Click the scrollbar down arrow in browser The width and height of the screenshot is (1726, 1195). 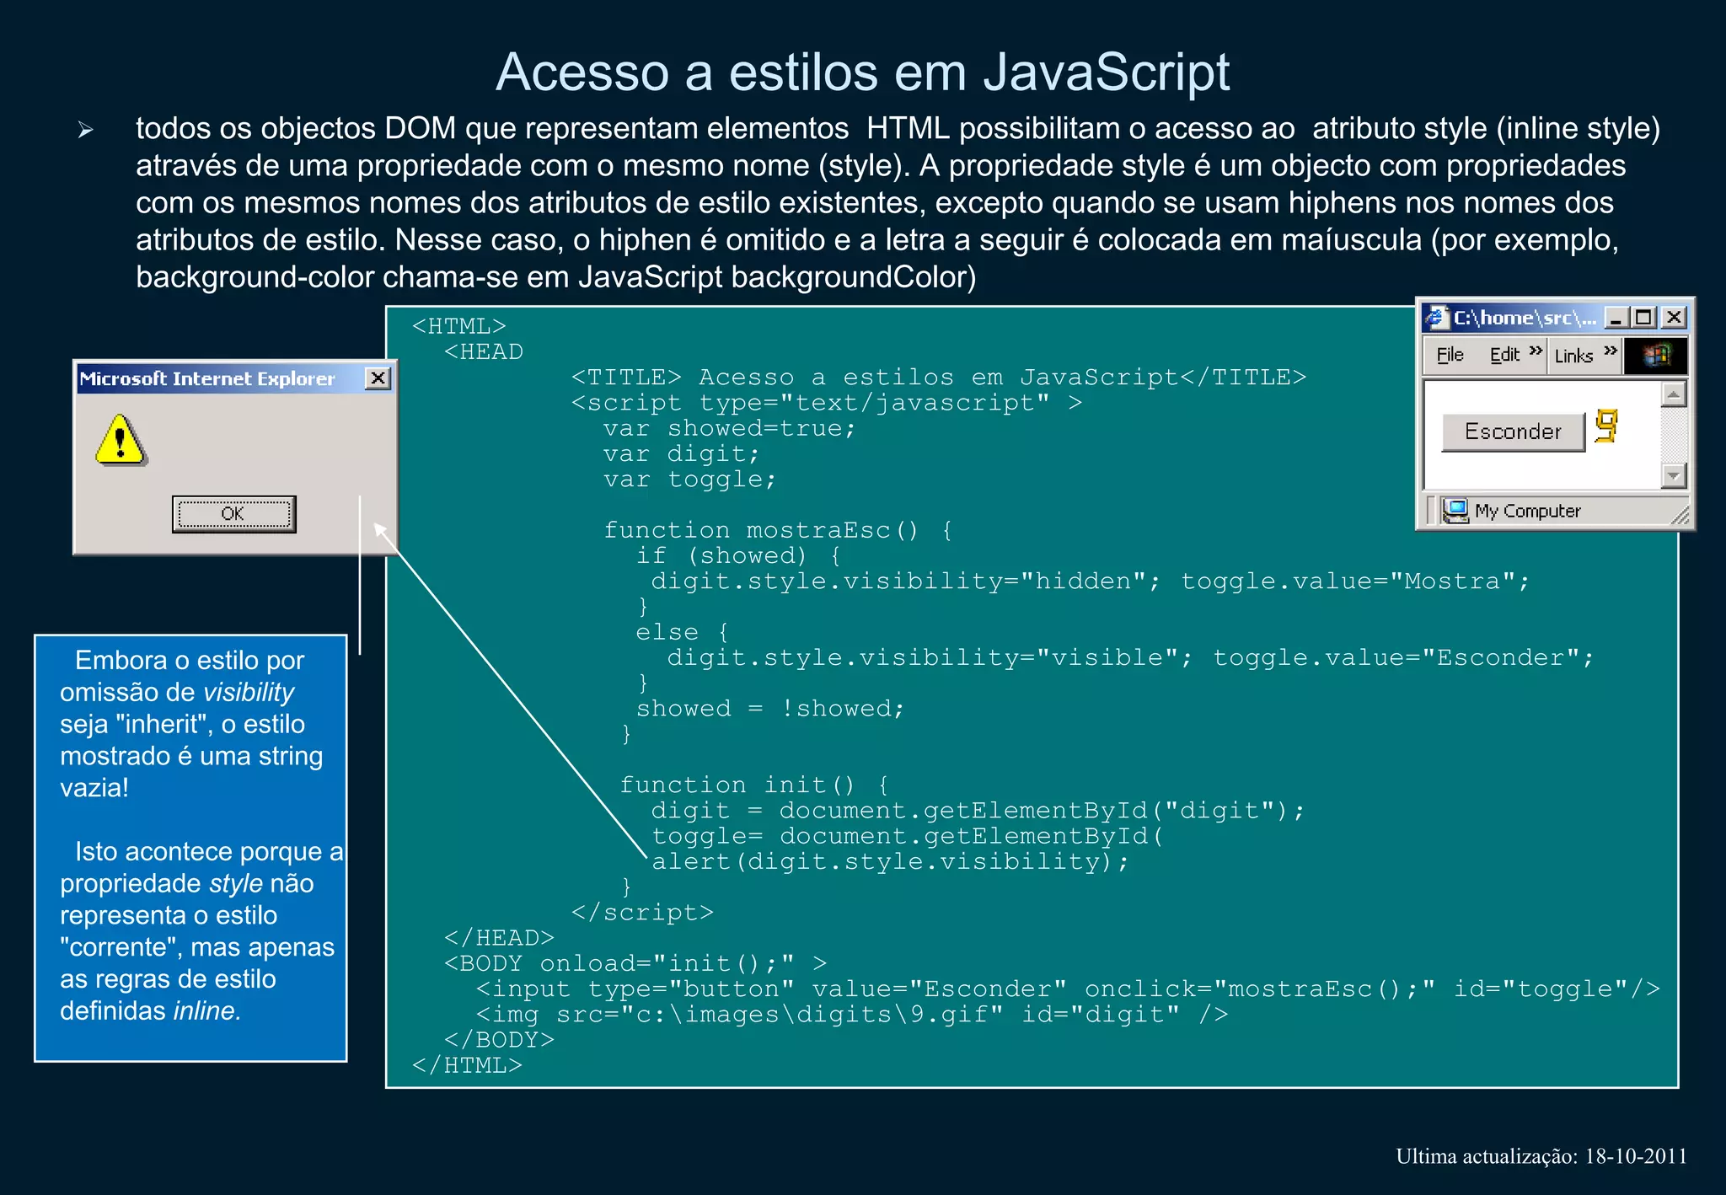(x=1674, y=475)
